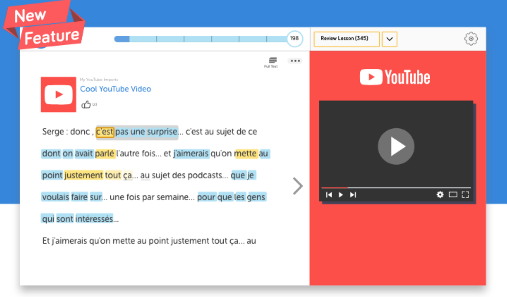
Task: Click the YouTube lesson thumbnail image
Action: 58,94
